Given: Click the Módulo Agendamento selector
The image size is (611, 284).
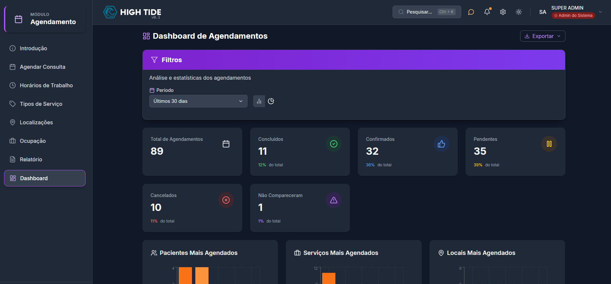Looking at the screenshot, I should pyautogui.click(x=45, y=19).
